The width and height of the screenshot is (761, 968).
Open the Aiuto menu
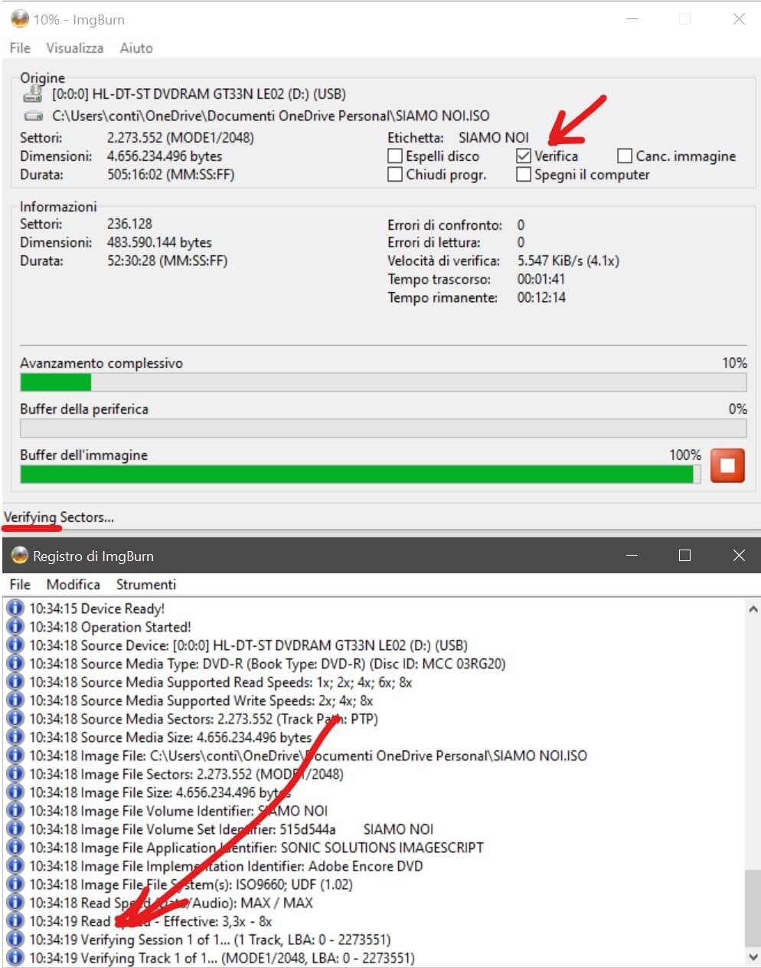pos(136,48)
